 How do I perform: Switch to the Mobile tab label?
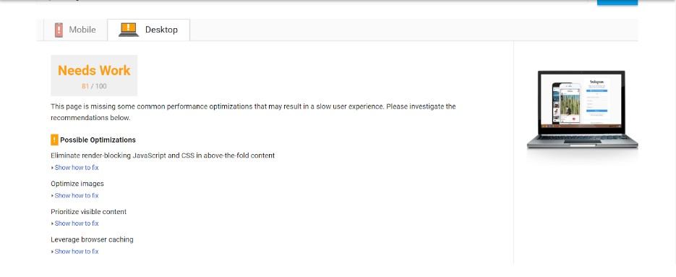click(82, 30)
